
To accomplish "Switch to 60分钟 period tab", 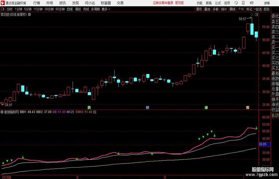I will click(x=60, y=9).
